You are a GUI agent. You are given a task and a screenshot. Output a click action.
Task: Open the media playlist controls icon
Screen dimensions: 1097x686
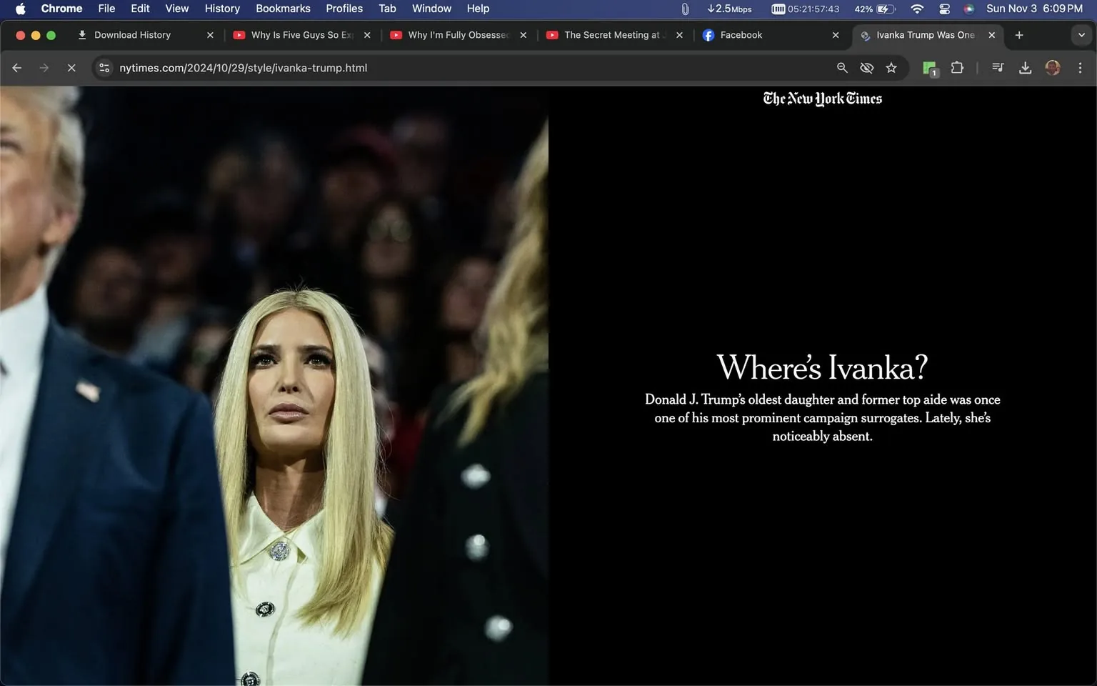click(998, 67)
